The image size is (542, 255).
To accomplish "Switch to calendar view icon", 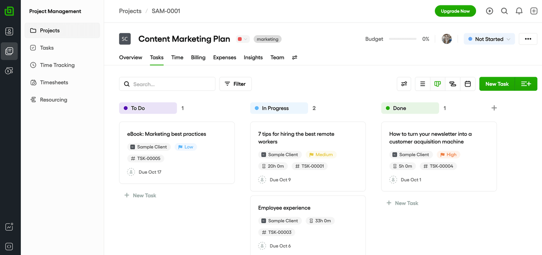I will (x=468, y=84).
